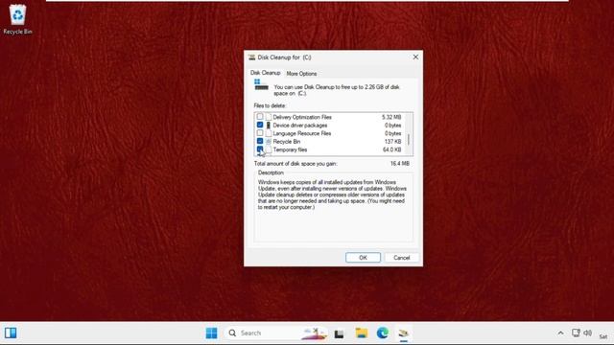This screenshot has height=345, width=614.
Task: Open the network status tray icon
Action: click(x=576, y=333)
